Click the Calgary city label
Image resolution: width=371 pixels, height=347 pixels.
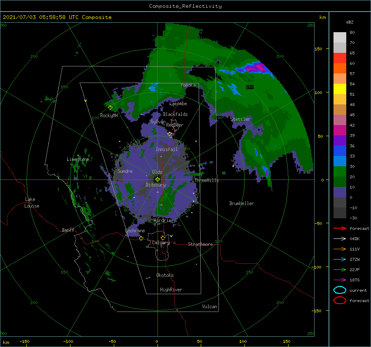(x=161, y=243)
